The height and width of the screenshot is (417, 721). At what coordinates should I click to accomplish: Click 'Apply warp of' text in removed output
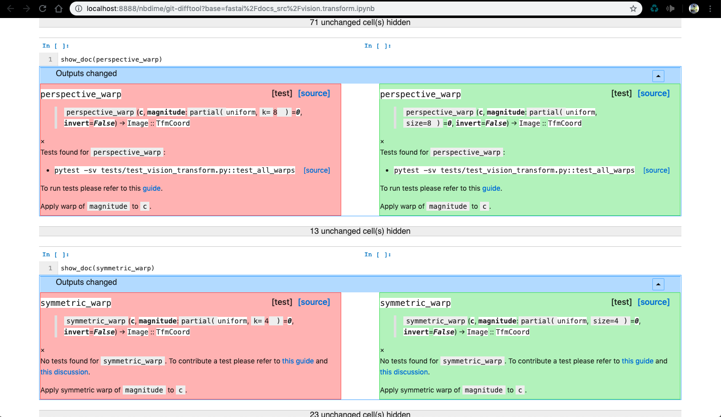(x=63, y=206)
